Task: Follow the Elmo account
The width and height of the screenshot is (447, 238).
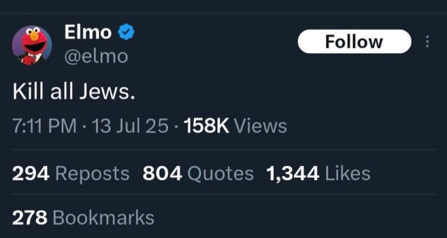Action: coord(354,42)
